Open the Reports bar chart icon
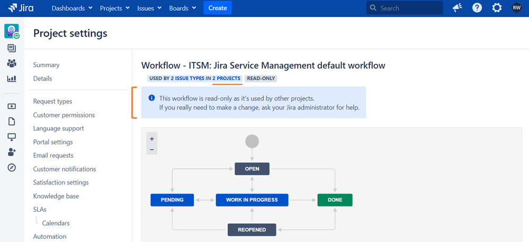Image resolution: width=529 pixels, height=242 pixels. pyautogui.click(x=12, y=79)
